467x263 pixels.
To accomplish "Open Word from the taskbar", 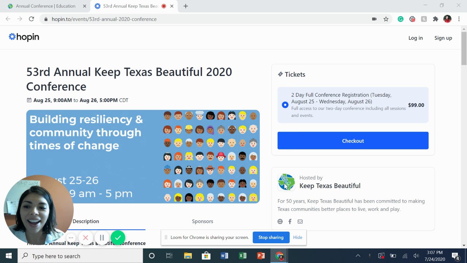I will tap(224, 256).
